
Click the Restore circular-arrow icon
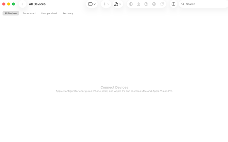154,4
